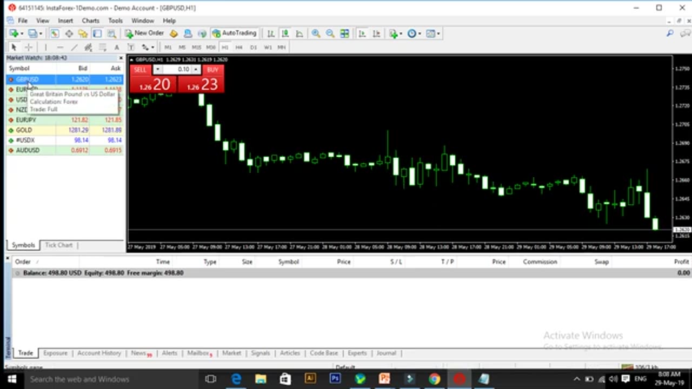This screenshot has height=389, width=692.
Task: Enable the Chart Shift icon
Action: click(x=376, y=33)
